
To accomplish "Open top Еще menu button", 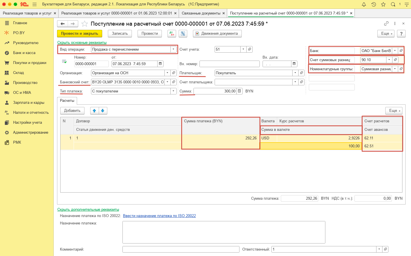I will [386, 34].
